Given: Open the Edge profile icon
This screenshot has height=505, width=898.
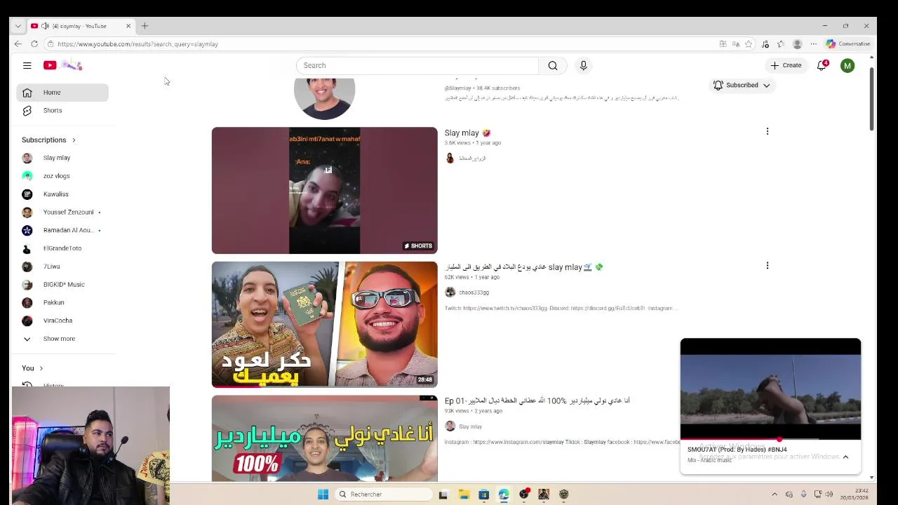Looking at the screenshot, I should [x=797, y=43].
